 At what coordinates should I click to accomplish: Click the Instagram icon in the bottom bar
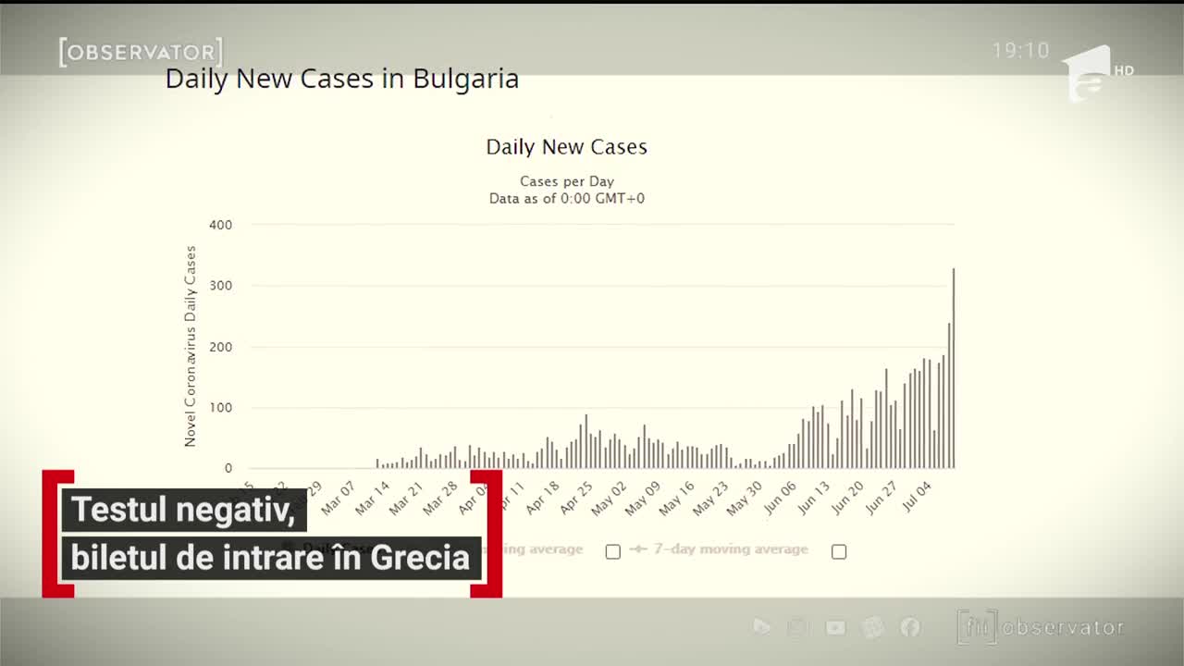coord(797,628)
